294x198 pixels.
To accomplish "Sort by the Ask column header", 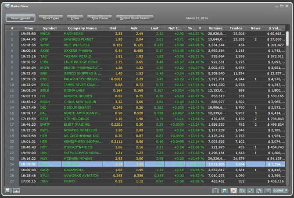I will pyautogui.click(x=134, y=28).
